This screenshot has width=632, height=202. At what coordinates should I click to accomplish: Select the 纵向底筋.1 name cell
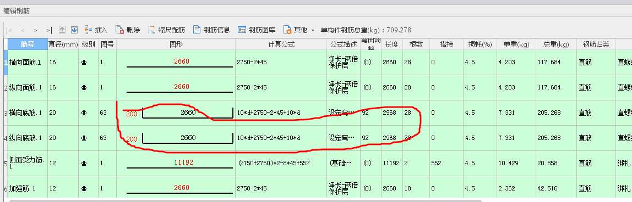coord(28,138)
